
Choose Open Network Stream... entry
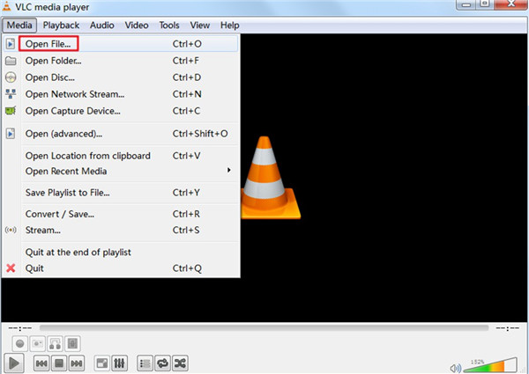(121, 94)
